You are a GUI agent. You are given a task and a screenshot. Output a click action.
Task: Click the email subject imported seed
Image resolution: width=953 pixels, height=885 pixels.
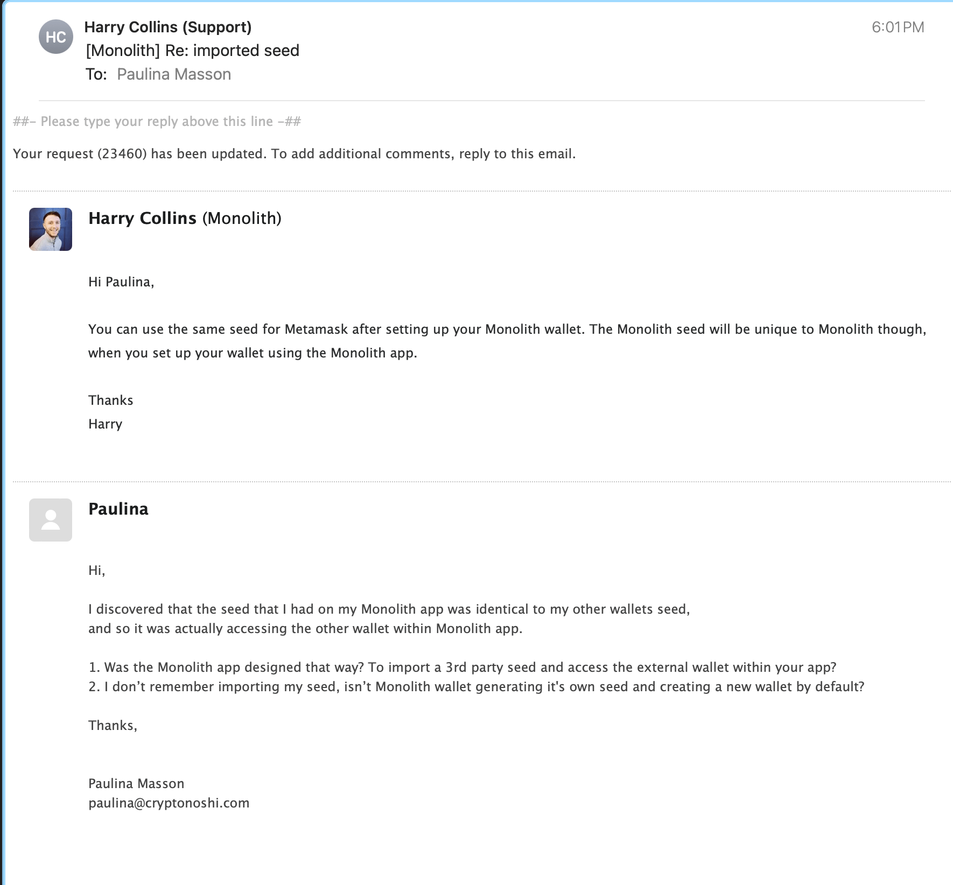(x=193, y=51)
